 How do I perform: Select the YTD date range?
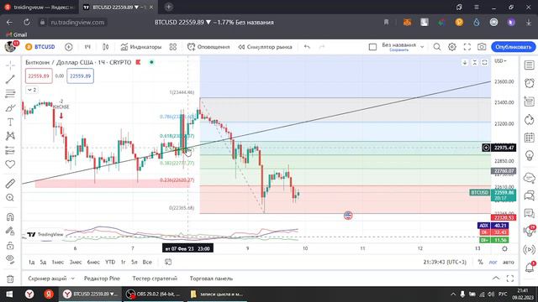point(110,262)
